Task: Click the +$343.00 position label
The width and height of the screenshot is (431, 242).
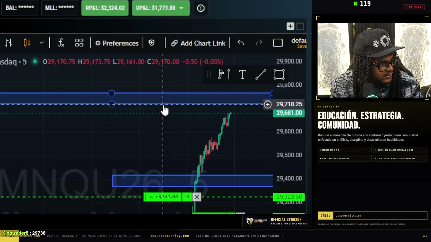Action: click(x=163, y=197)
